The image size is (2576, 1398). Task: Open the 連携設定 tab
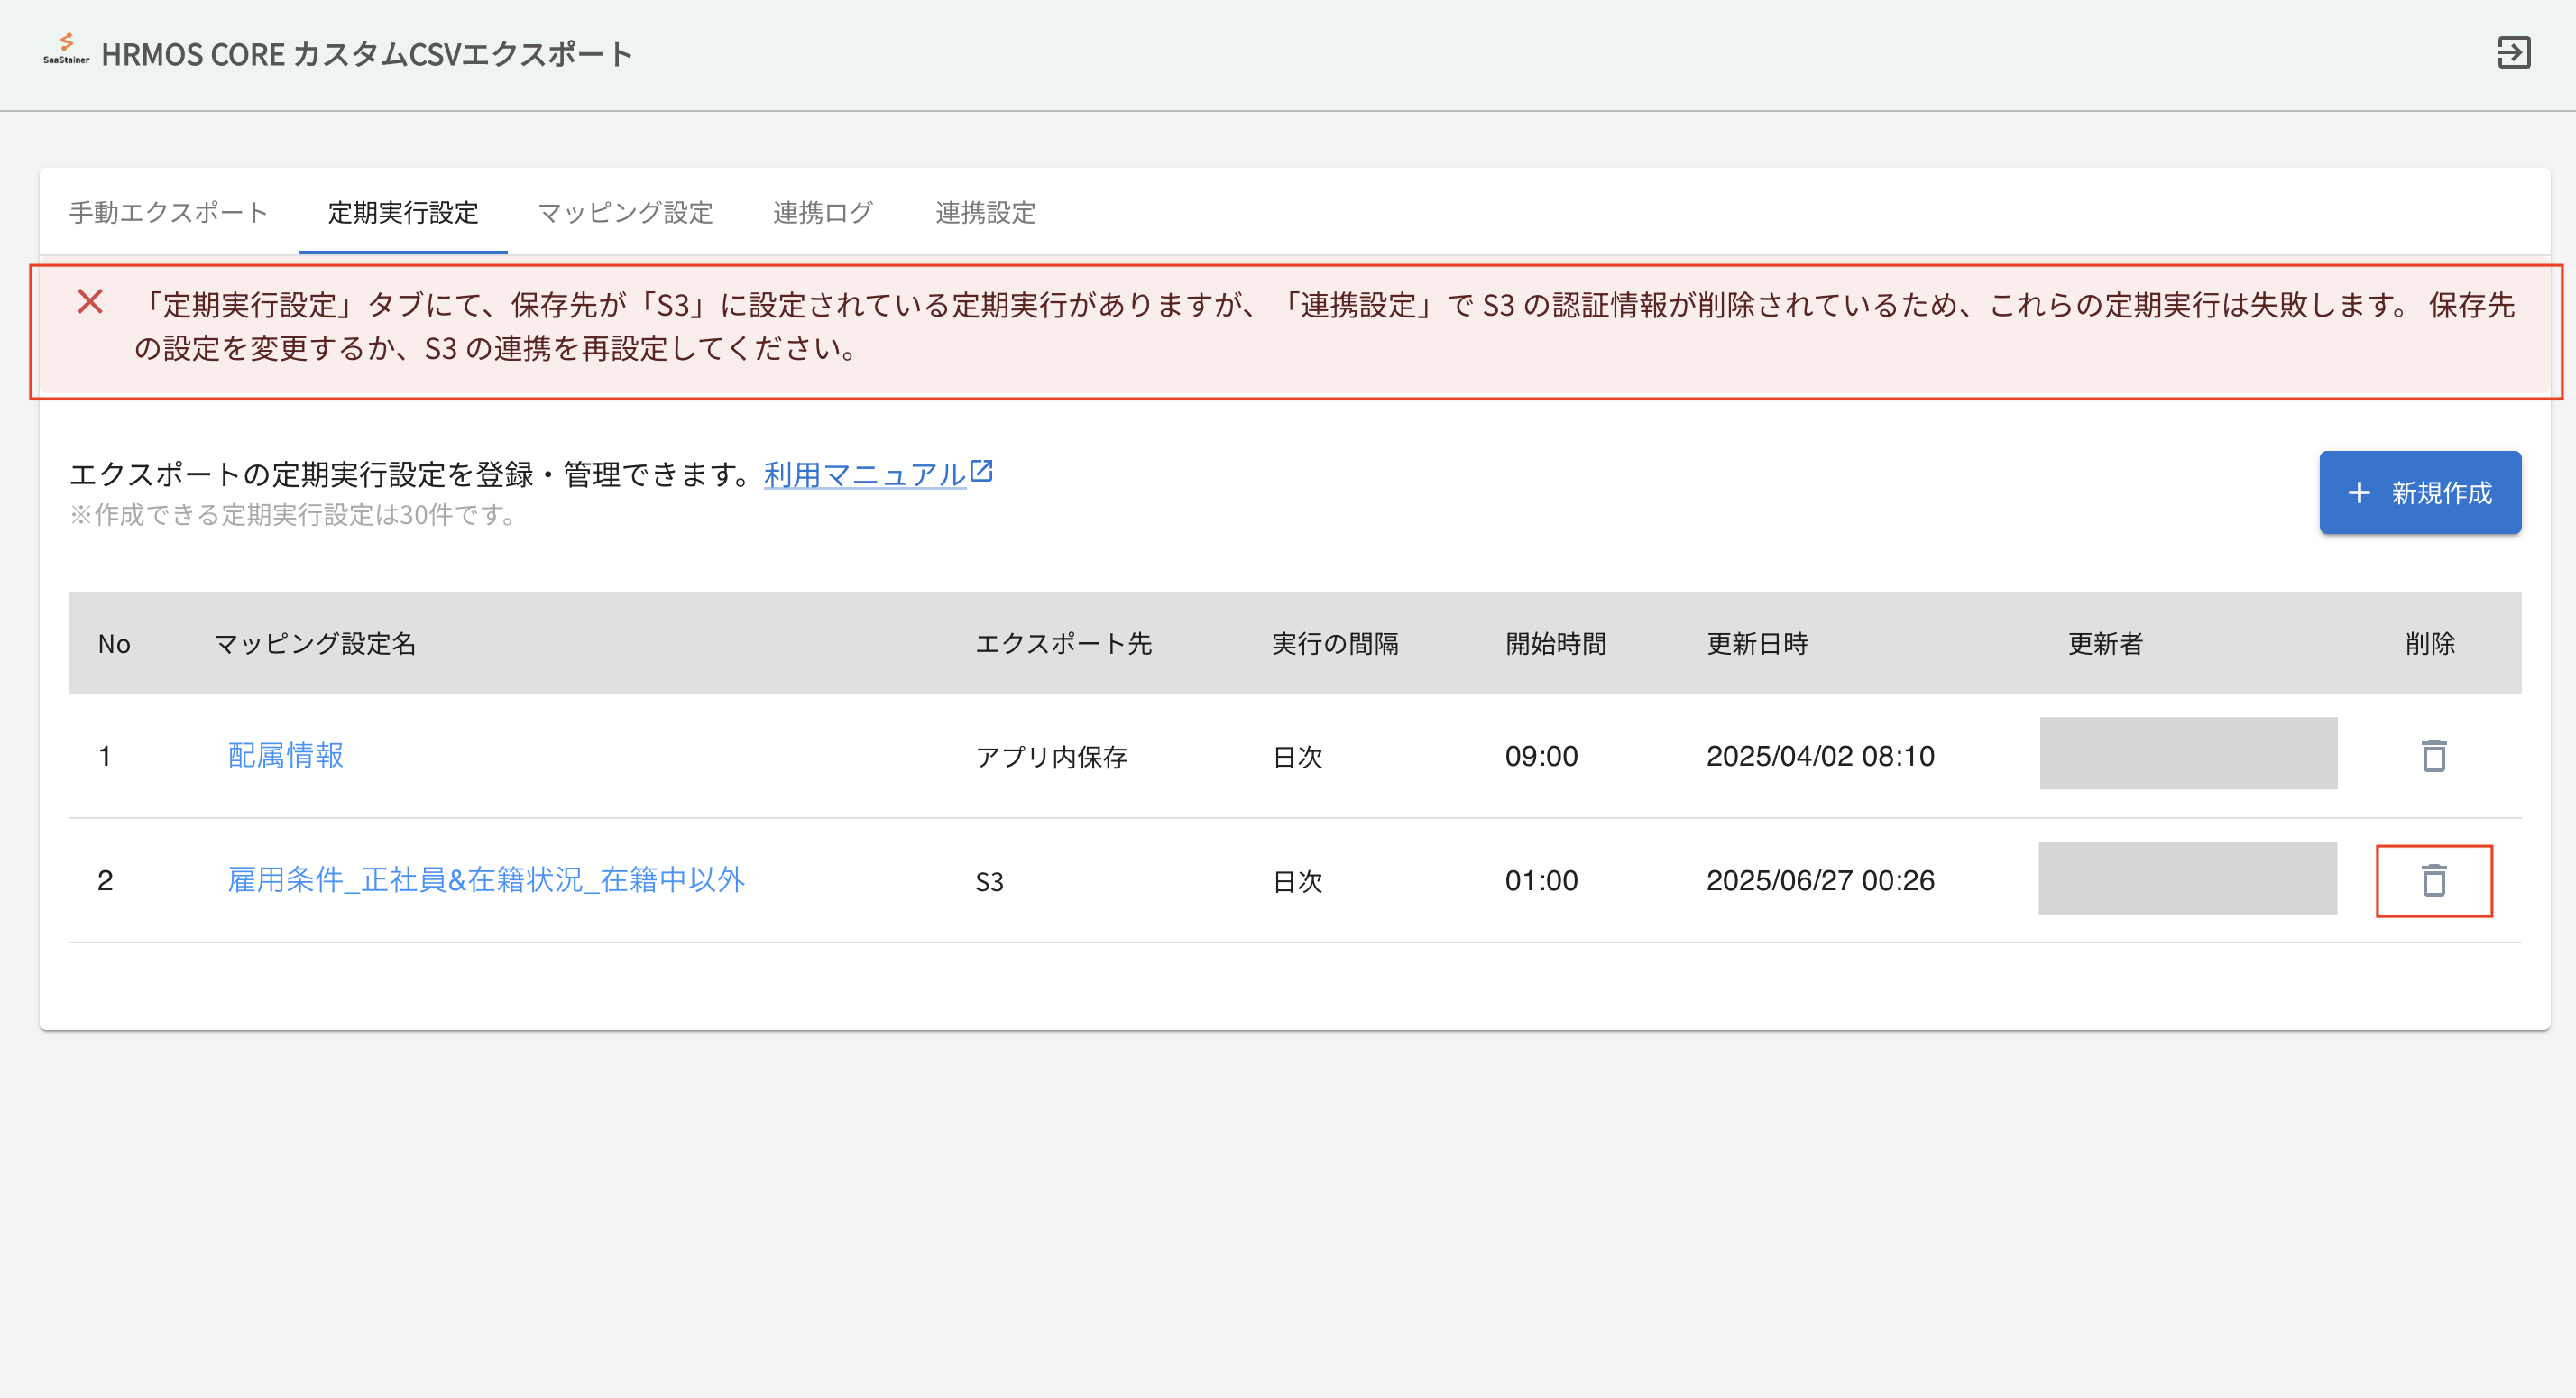pyautogui.click(x=985, y=212)
